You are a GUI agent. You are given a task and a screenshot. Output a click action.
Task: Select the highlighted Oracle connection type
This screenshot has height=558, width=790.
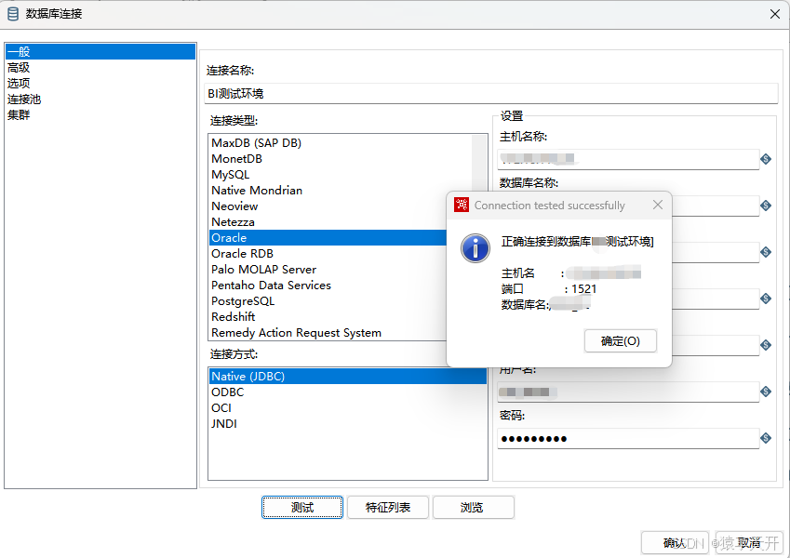click(x=328, y=238)
